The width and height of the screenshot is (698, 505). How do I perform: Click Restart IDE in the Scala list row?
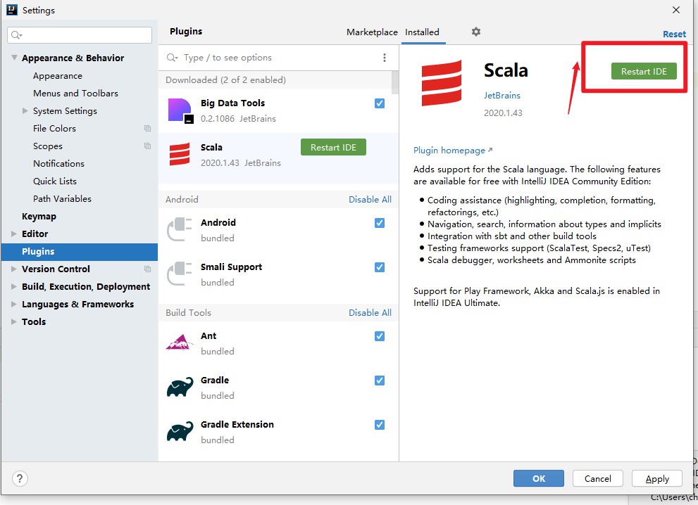point(333,147)
